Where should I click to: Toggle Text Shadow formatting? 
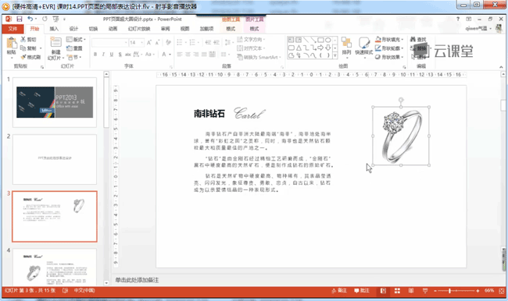120,55
